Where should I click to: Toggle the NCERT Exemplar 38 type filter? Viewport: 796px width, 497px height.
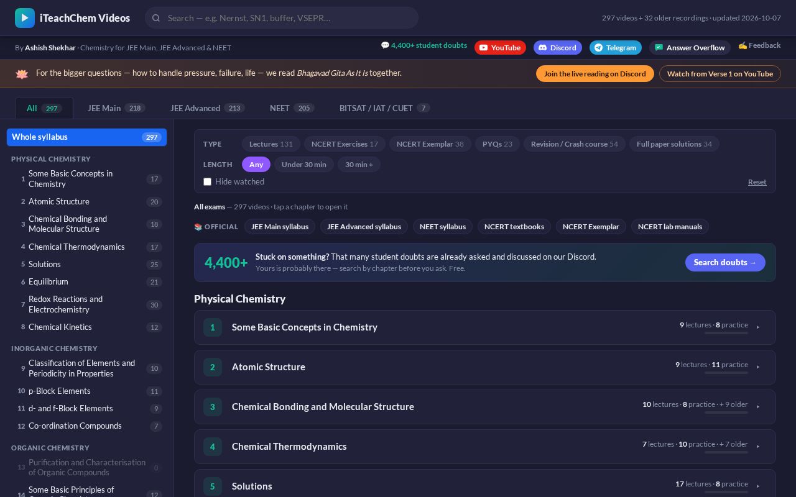coord(430,144)
